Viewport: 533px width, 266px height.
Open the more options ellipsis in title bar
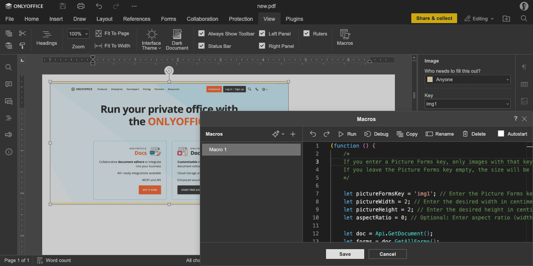tap(134, 6)
